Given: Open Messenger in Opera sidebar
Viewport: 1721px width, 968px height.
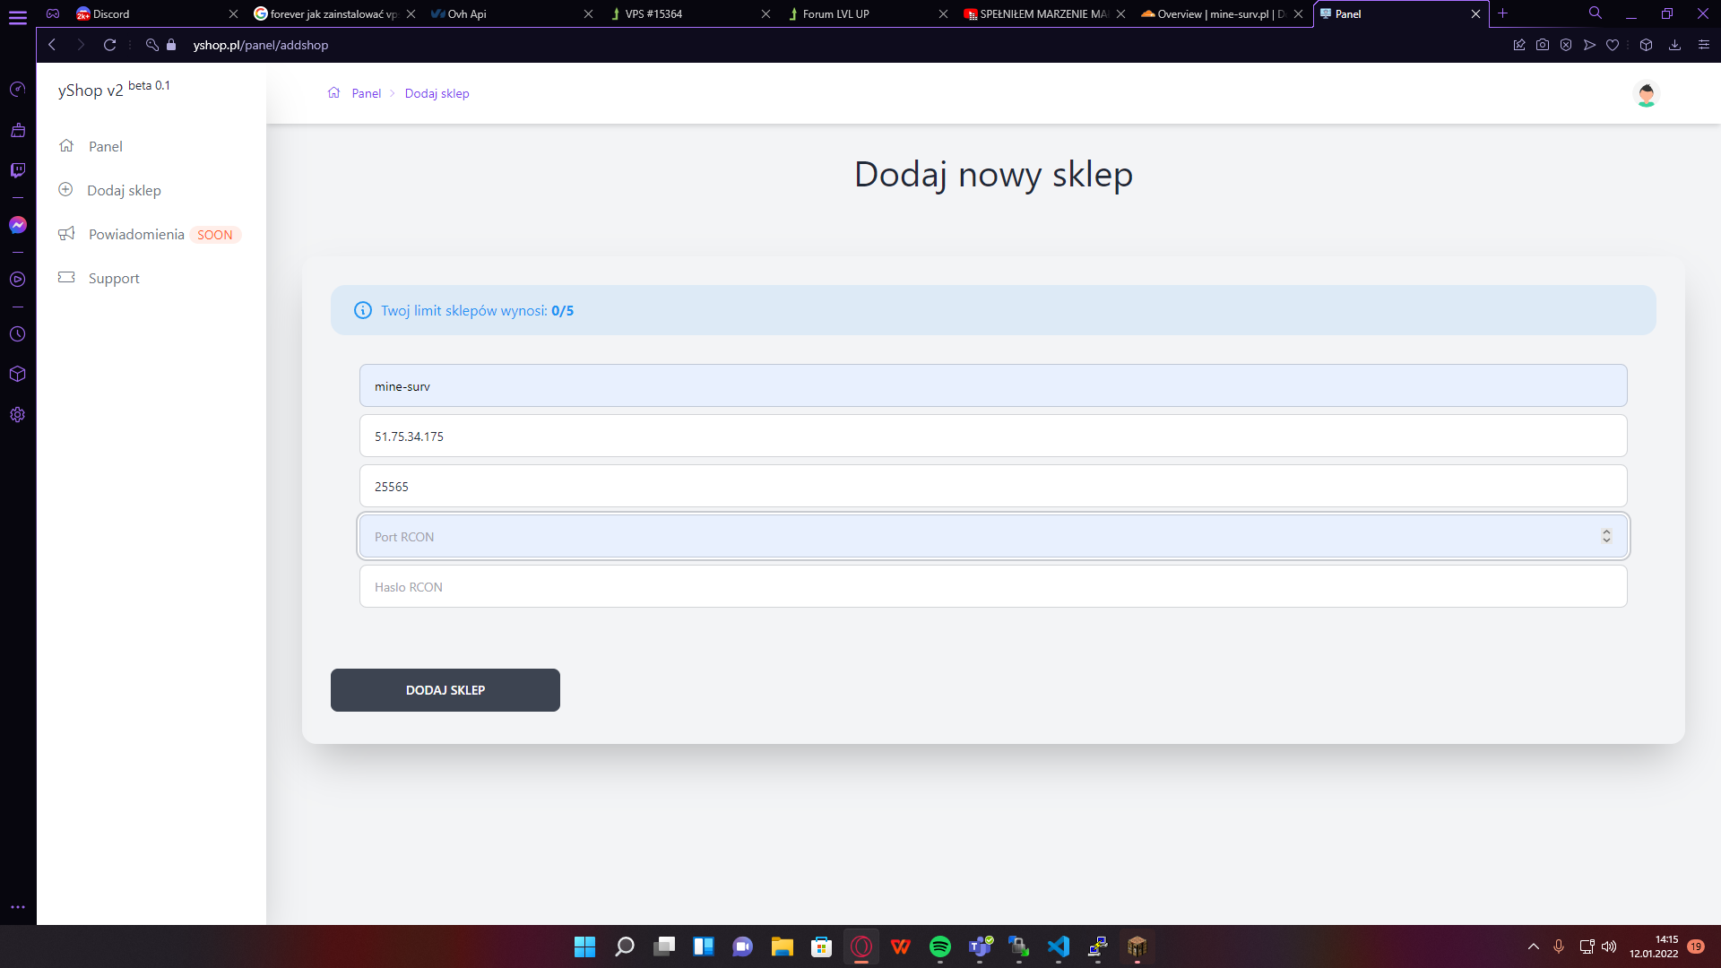Looking at the screenshot, I should point(17,225).
